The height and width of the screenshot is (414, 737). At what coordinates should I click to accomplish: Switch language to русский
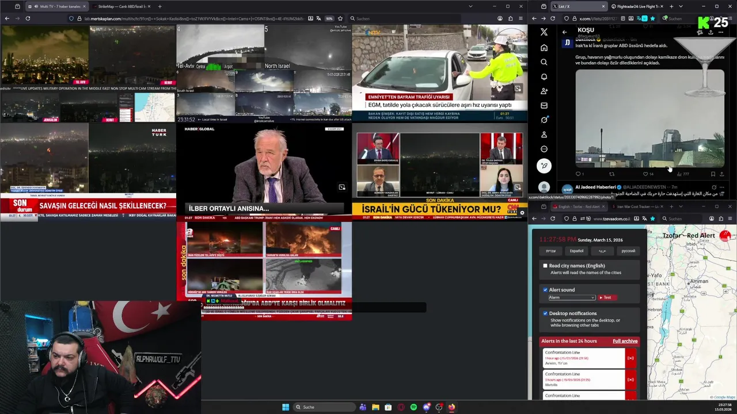click(628, 251)
